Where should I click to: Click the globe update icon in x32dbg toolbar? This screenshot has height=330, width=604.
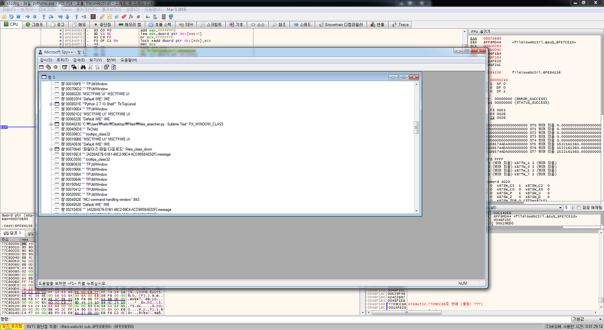pyautogui.click(x=171, y=16)
